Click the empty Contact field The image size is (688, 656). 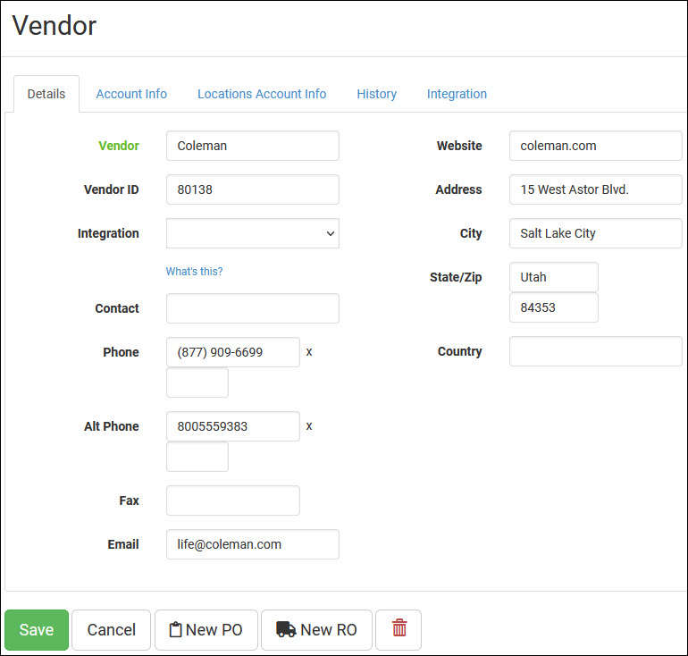252,308
